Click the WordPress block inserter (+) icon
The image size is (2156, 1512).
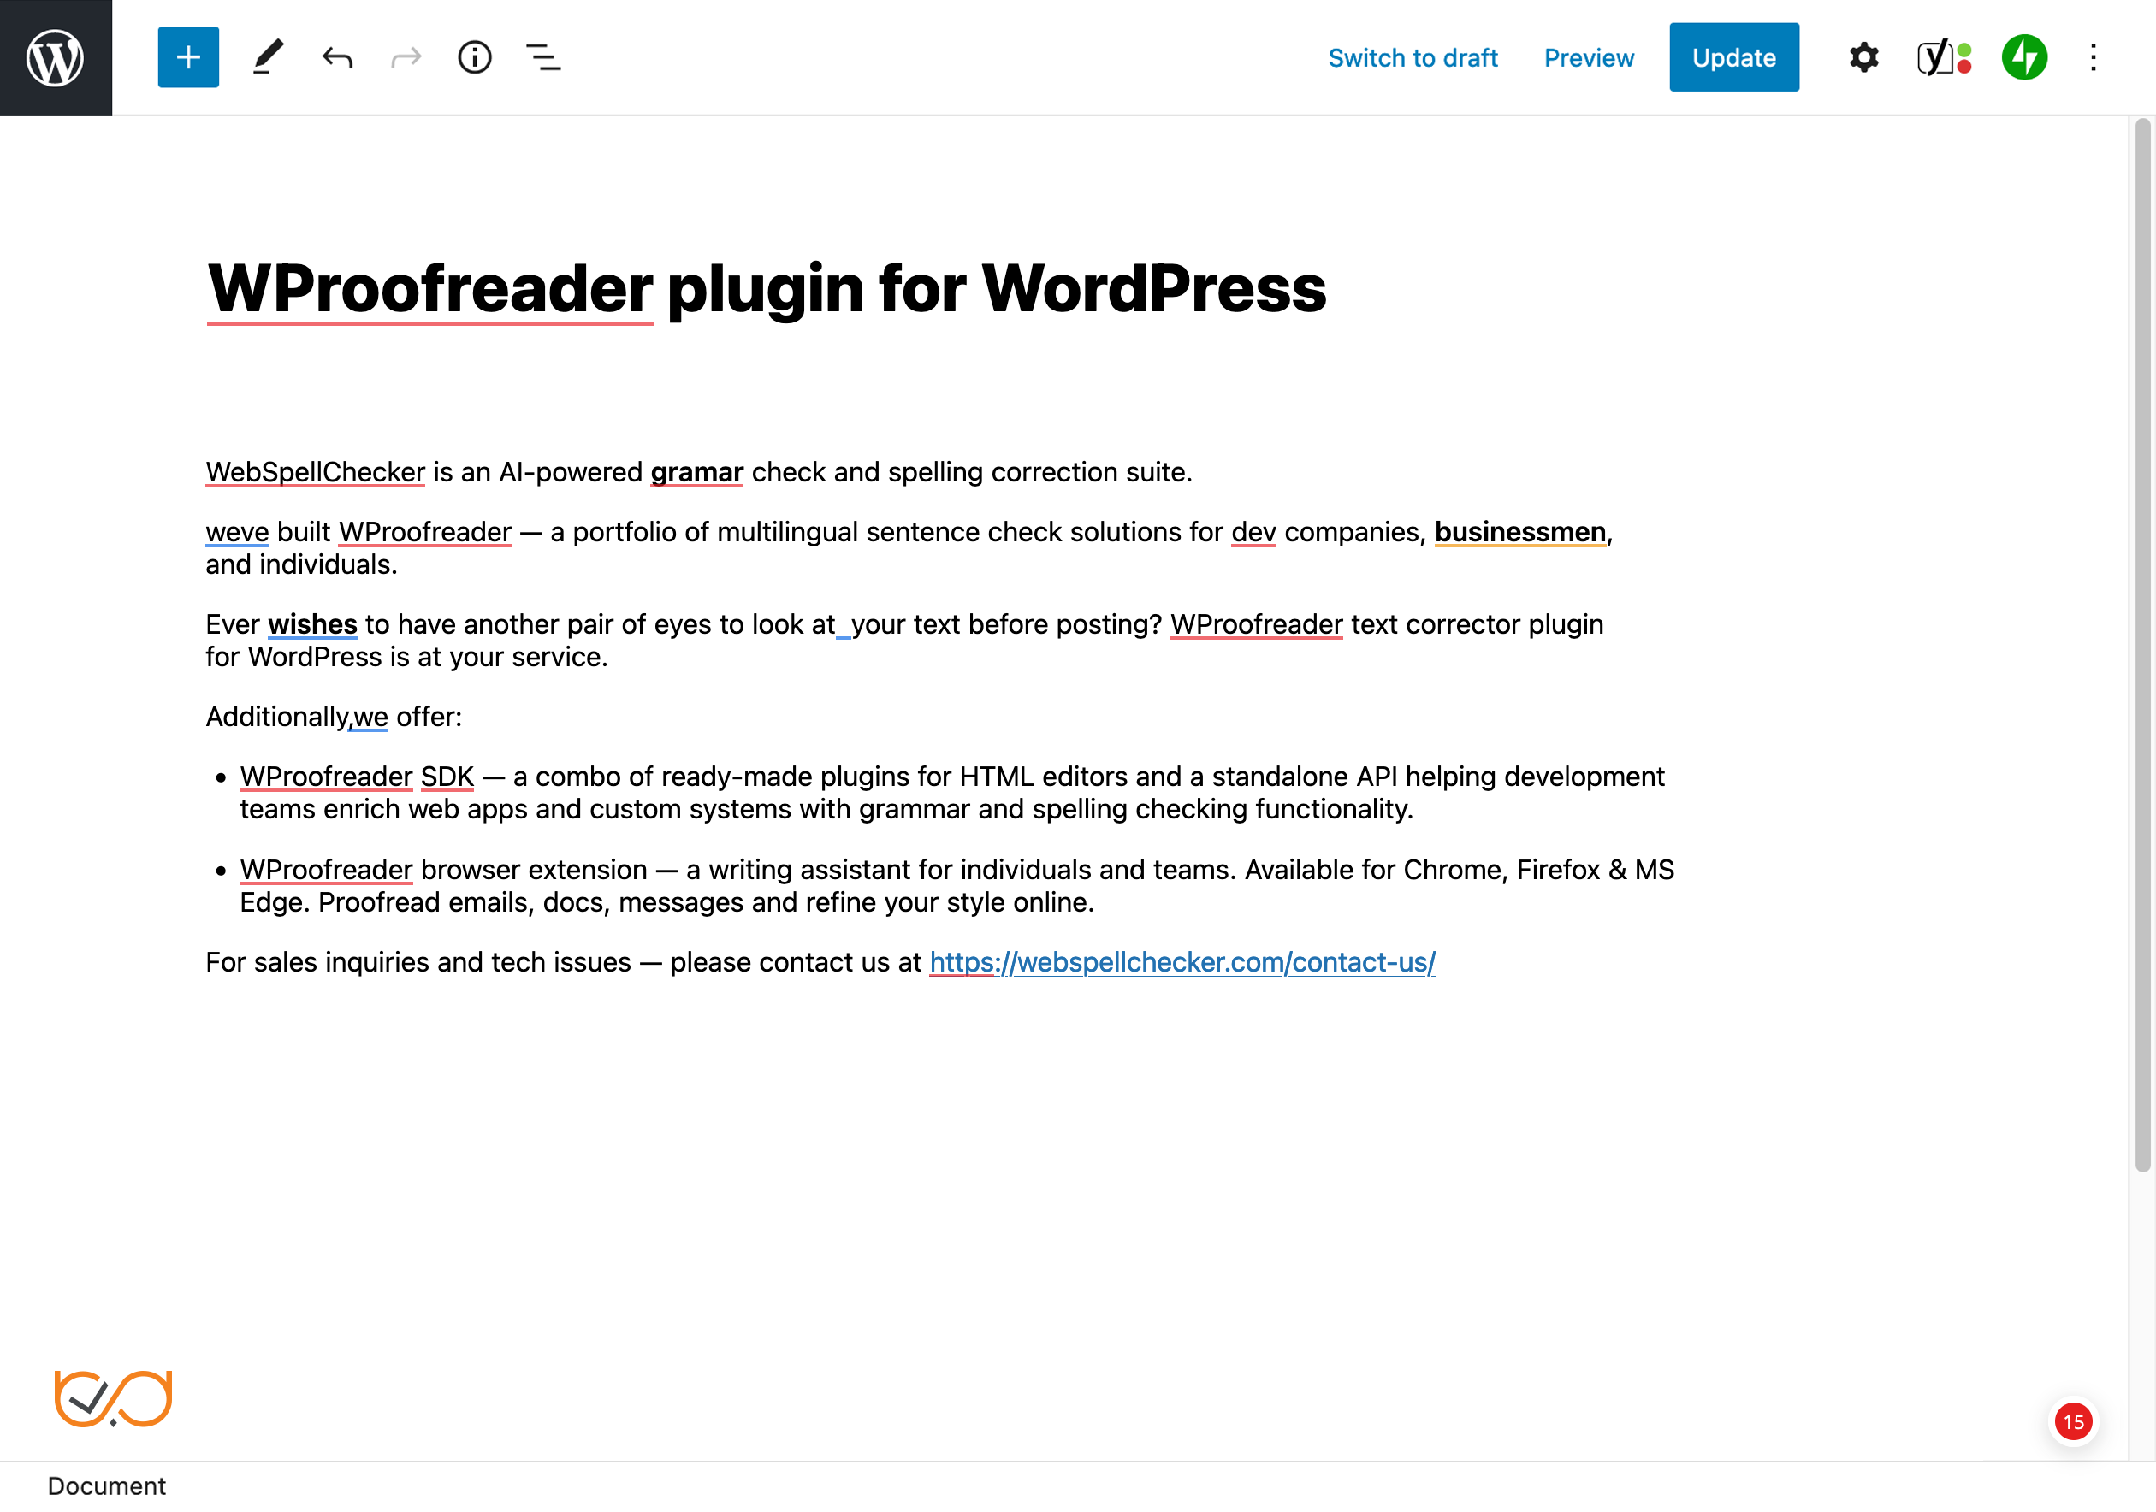187,57
